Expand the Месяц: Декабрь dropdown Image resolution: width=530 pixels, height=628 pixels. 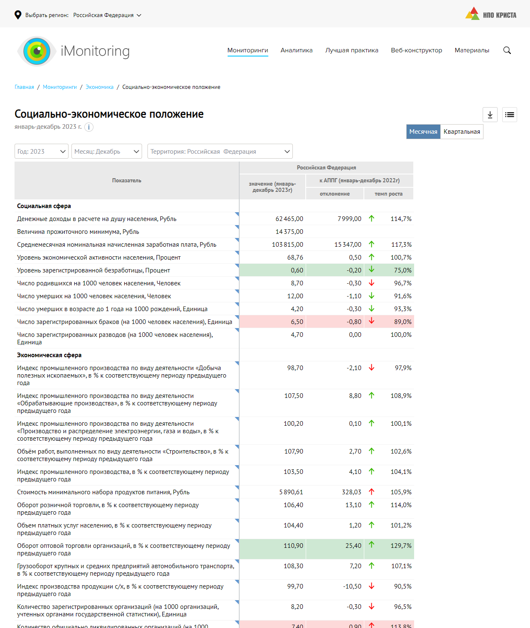pos(106,151)
